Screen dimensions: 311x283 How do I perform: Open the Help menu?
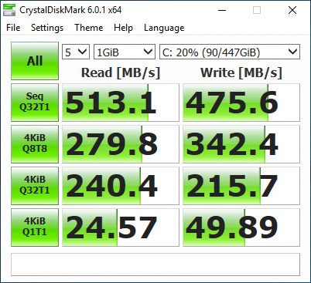123,28
